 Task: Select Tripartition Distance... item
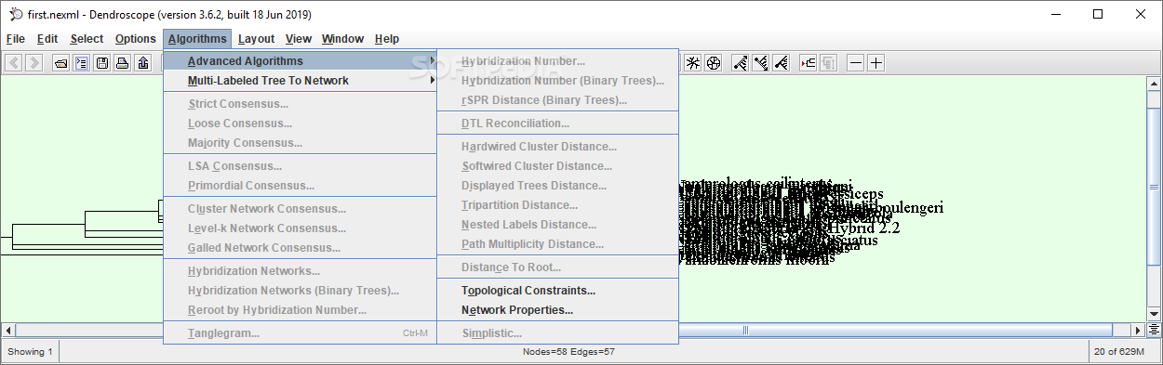(557, 205)
